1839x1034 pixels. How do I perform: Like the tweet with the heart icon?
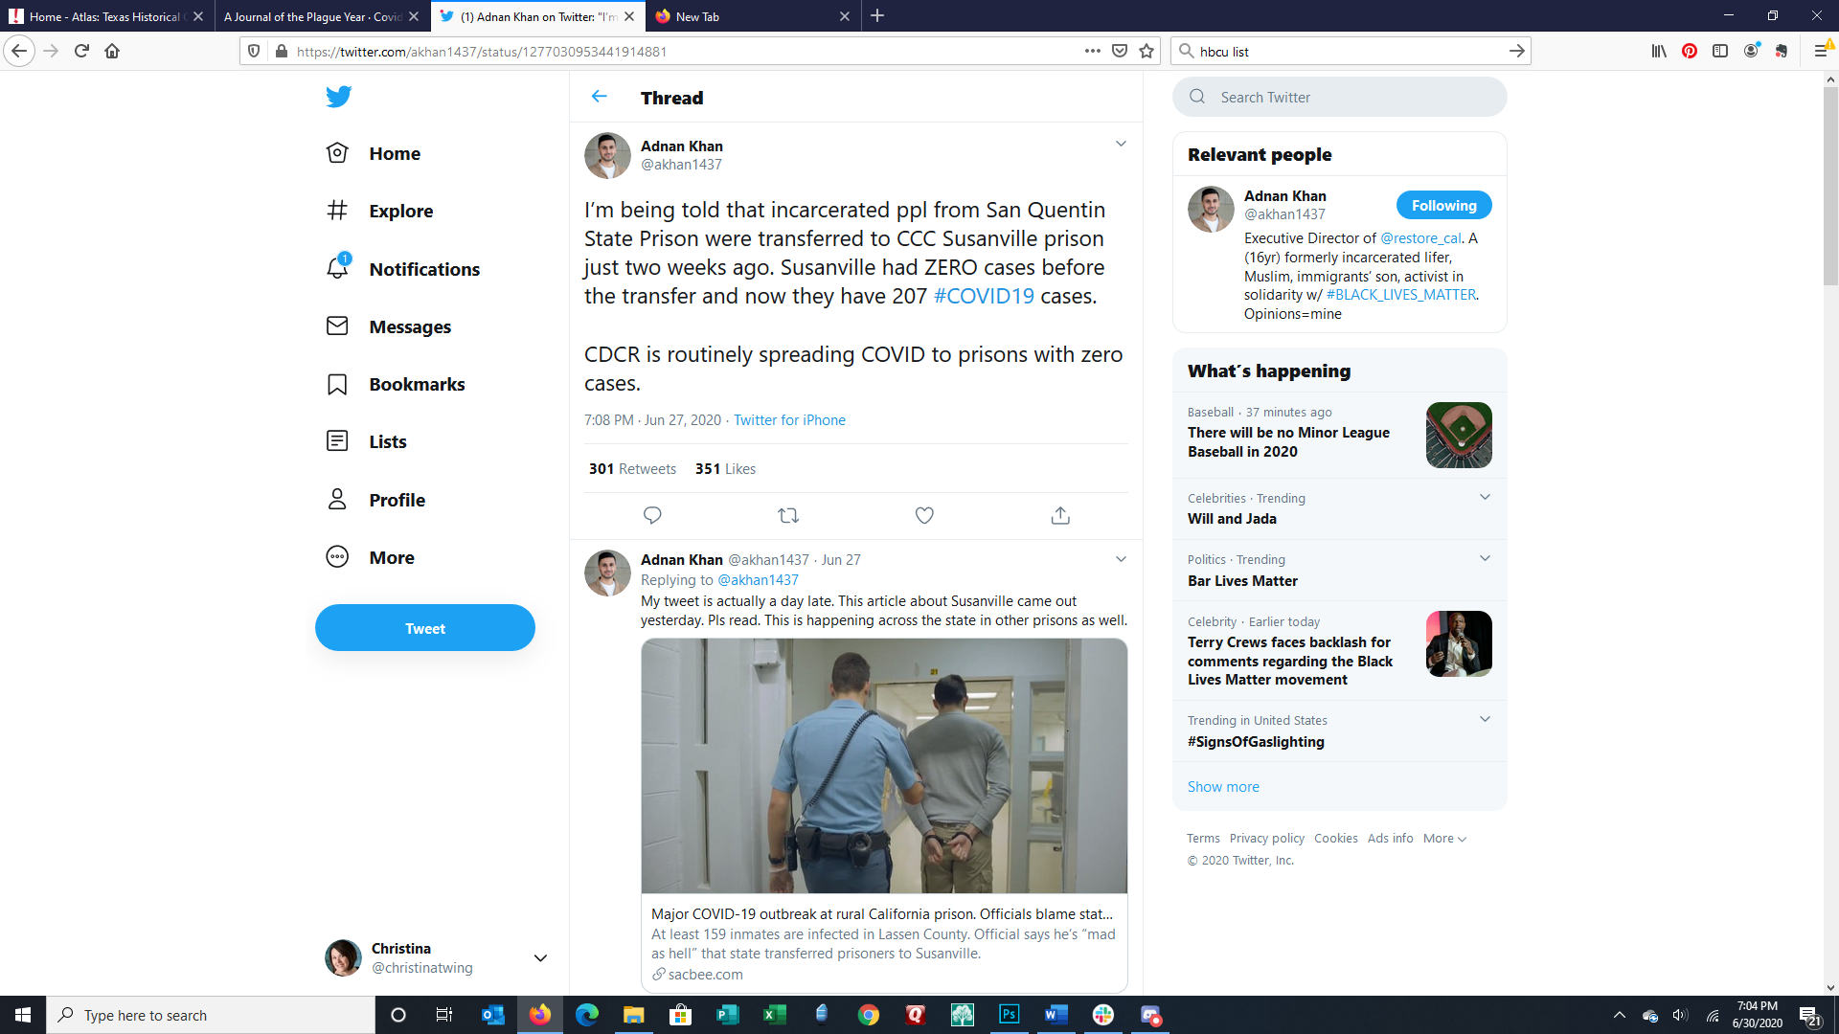(924, 515)
